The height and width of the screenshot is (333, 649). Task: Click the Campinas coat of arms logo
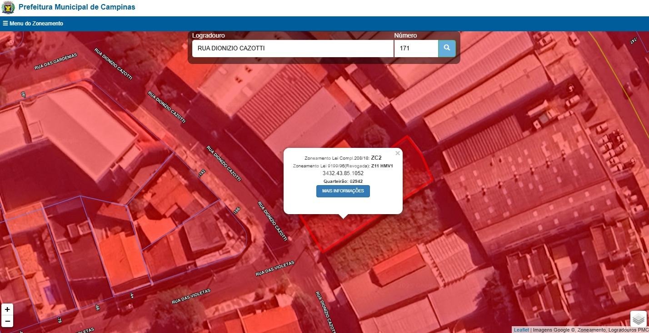click(8, 8)
